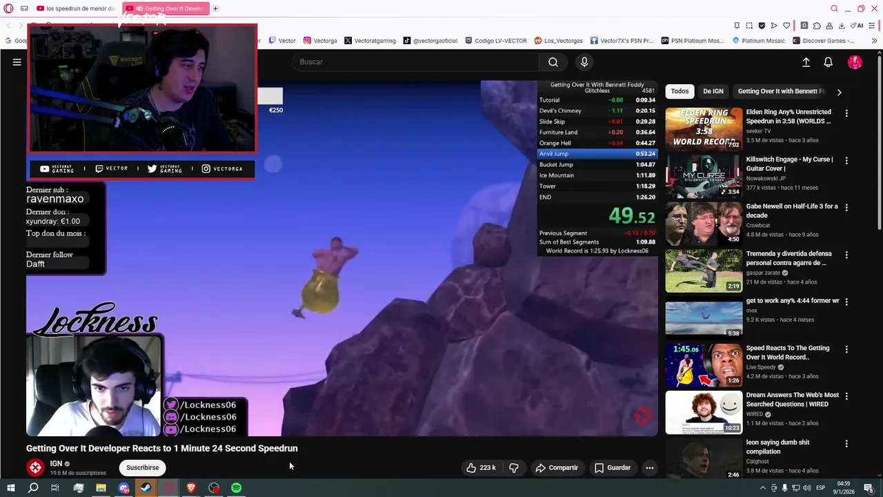Open the browser tab search icon

(x=834, y=8)
